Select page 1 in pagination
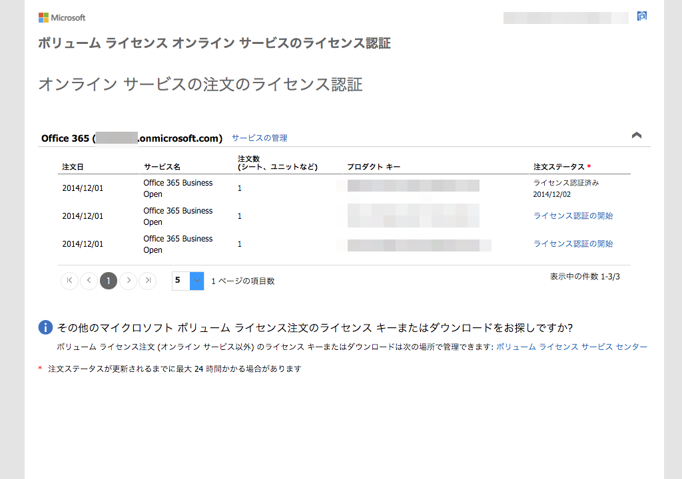This screenshot has height=479, width=682. click(x=109, y=280)
